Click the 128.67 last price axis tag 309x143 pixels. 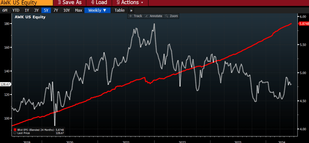coord(5,85)
